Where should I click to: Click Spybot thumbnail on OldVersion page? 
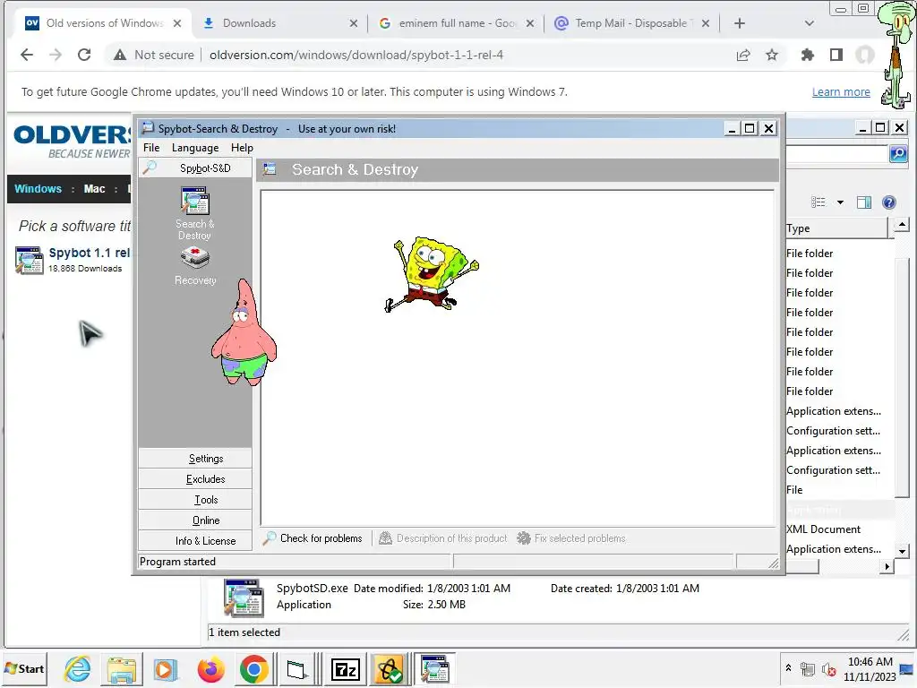30,261
